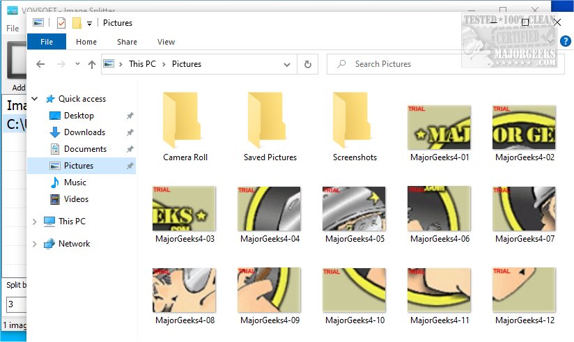This screenshot has width=574, height=342.
Task: Open Explorer help icon
Action: [565, 41]
